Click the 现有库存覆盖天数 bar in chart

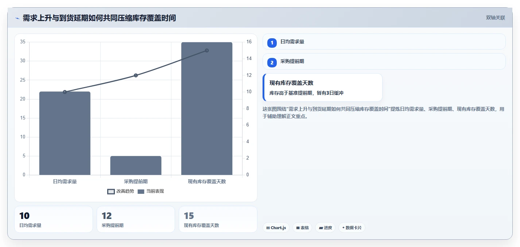(207, 109)
